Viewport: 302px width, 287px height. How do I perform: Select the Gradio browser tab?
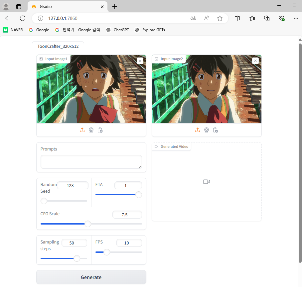[x=68, y=7]
